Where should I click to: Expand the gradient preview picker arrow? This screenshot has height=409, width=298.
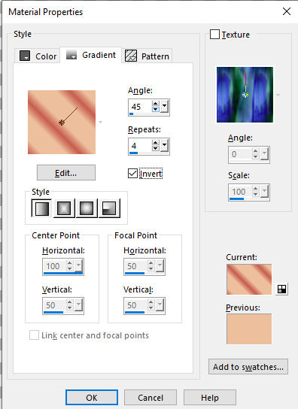click(100, 122)
